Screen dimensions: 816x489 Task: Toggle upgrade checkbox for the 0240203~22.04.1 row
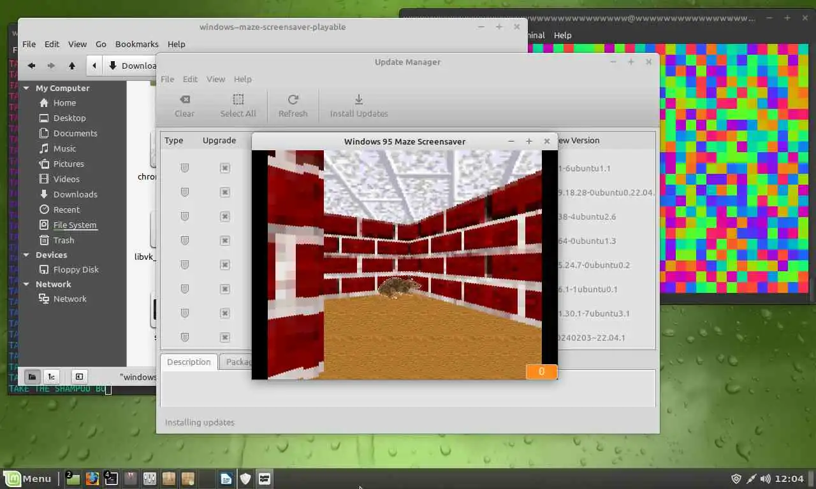pos(224,337)
